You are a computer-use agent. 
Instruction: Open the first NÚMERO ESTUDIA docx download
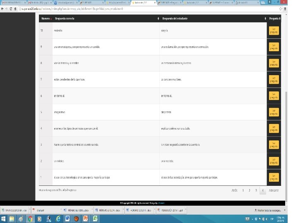point(77,210)
